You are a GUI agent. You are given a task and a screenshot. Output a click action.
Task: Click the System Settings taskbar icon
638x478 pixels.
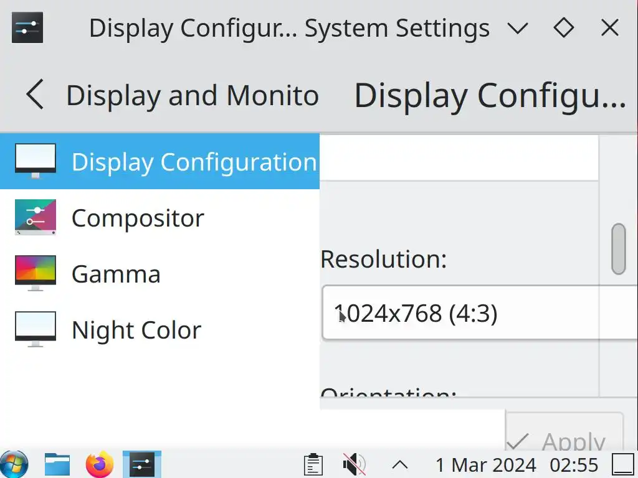point(142,464)
